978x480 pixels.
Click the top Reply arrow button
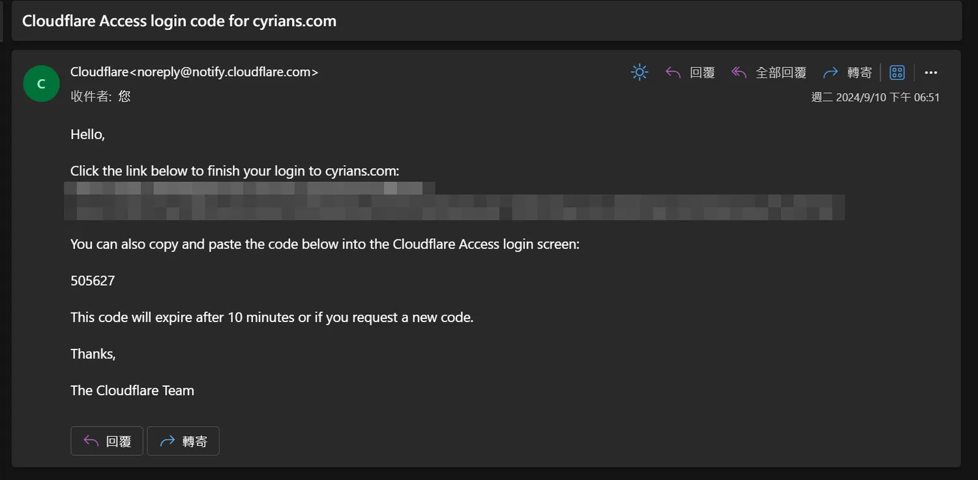click(x=690, y=72)
